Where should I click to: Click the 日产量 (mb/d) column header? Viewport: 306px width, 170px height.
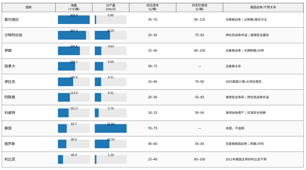coord(110,7)
